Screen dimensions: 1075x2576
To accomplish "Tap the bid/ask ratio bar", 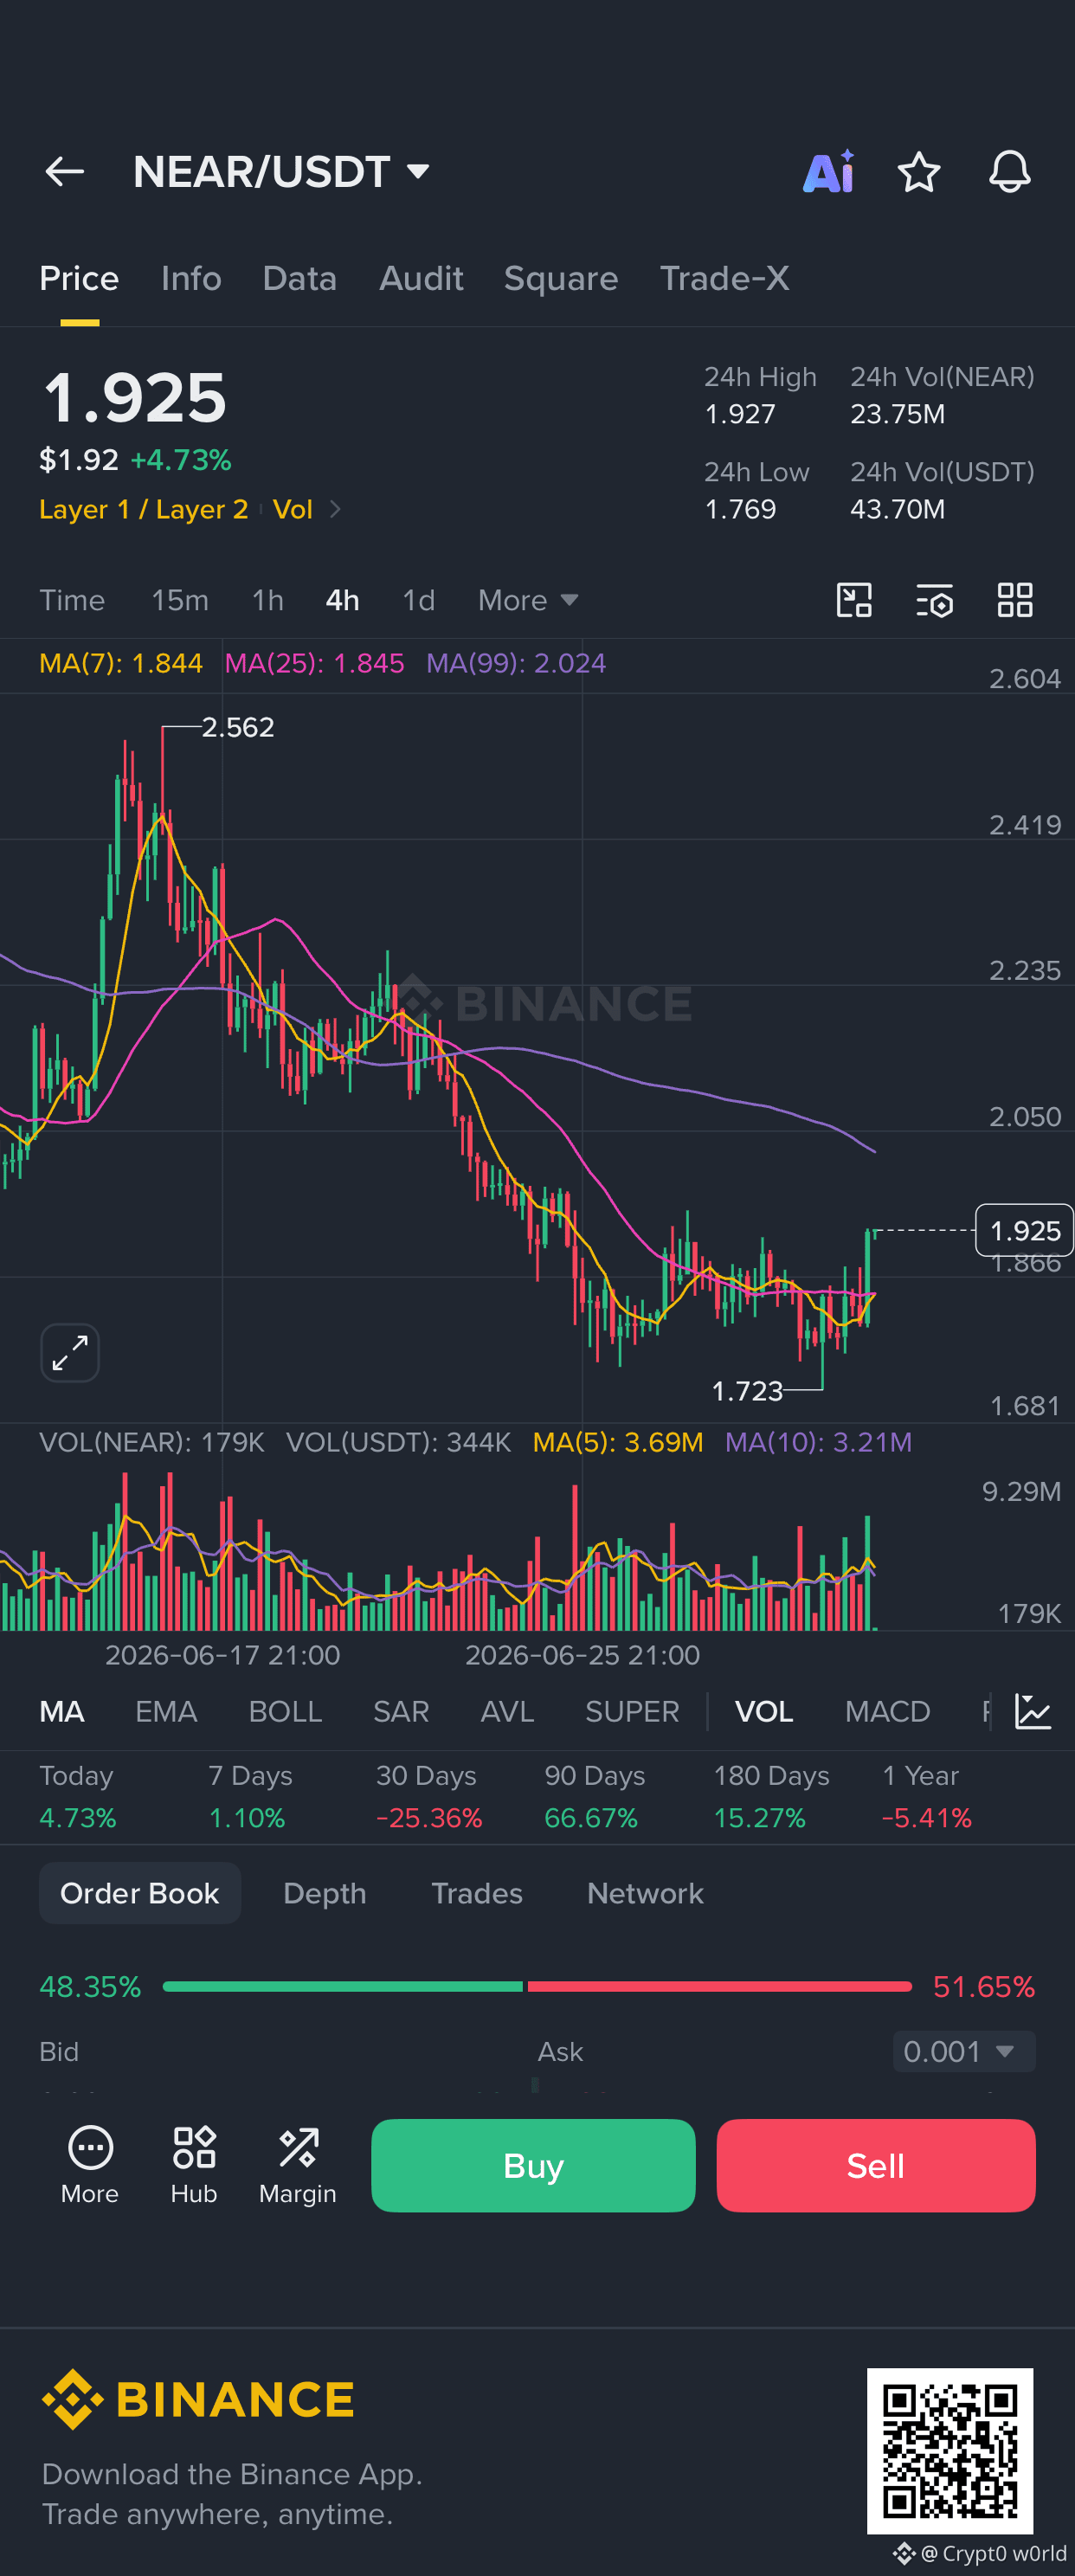I will tap(537, 1986).
